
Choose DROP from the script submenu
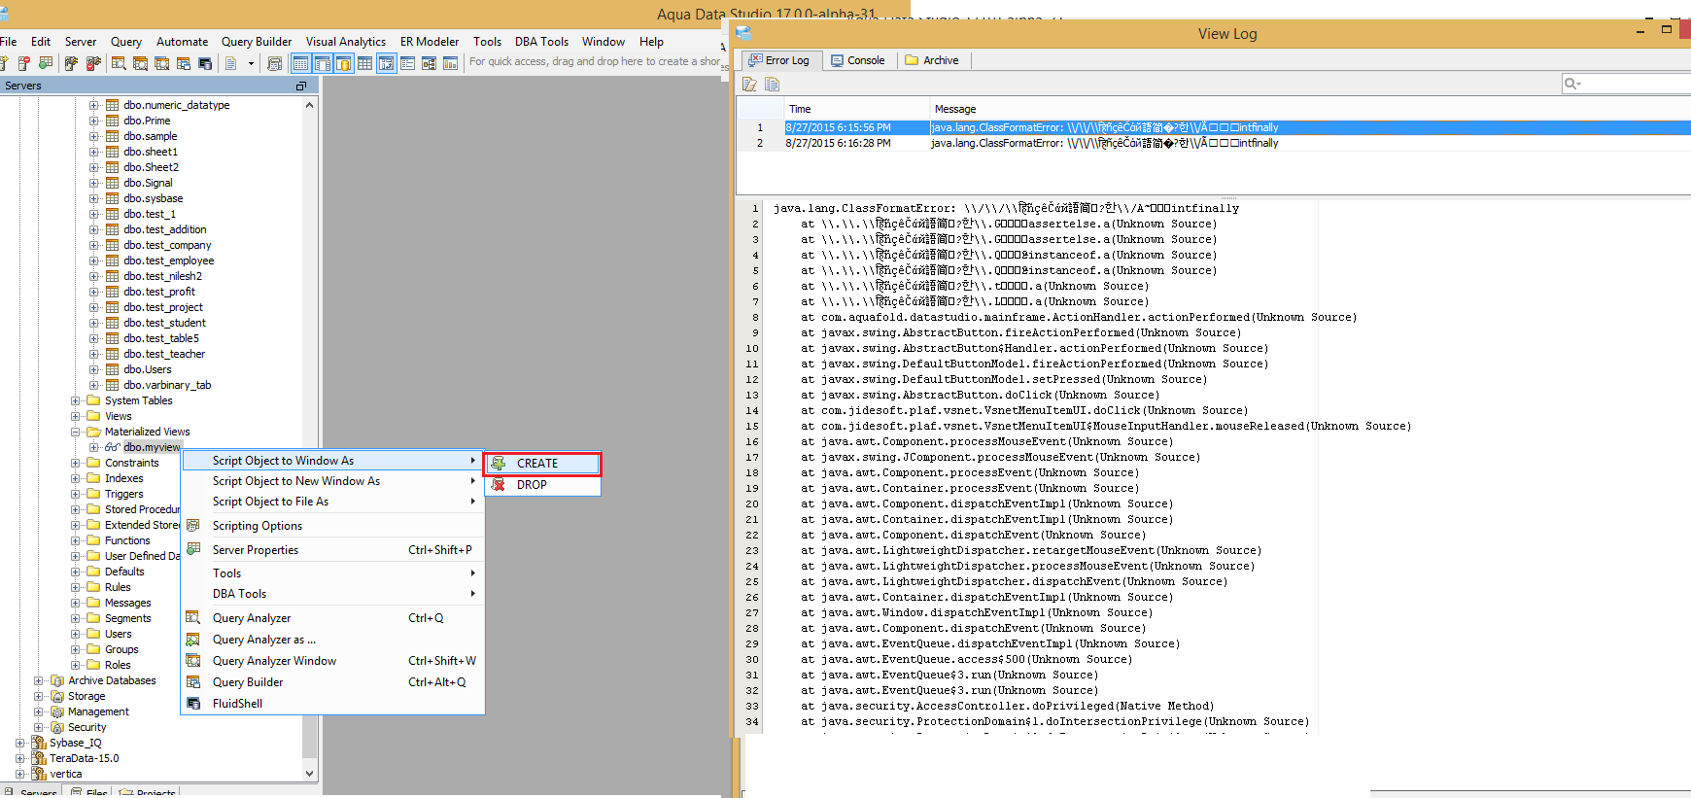(x=543, y=485)
